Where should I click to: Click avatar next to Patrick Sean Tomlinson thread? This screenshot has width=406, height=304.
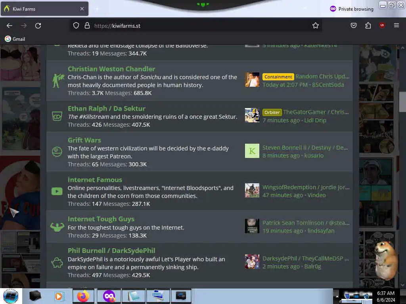click(252, 226)
